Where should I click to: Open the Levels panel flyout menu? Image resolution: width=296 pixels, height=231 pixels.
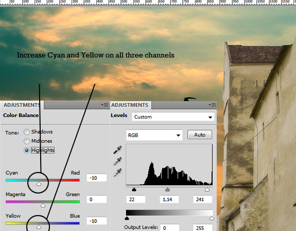point(213,105)
